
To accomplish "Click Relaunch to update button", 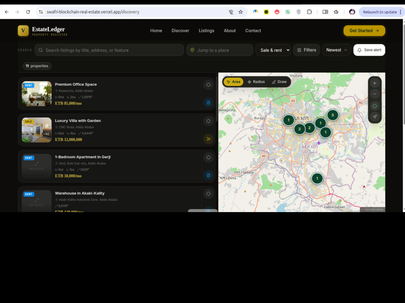I will pyautogui.click(x=380, y=12).
